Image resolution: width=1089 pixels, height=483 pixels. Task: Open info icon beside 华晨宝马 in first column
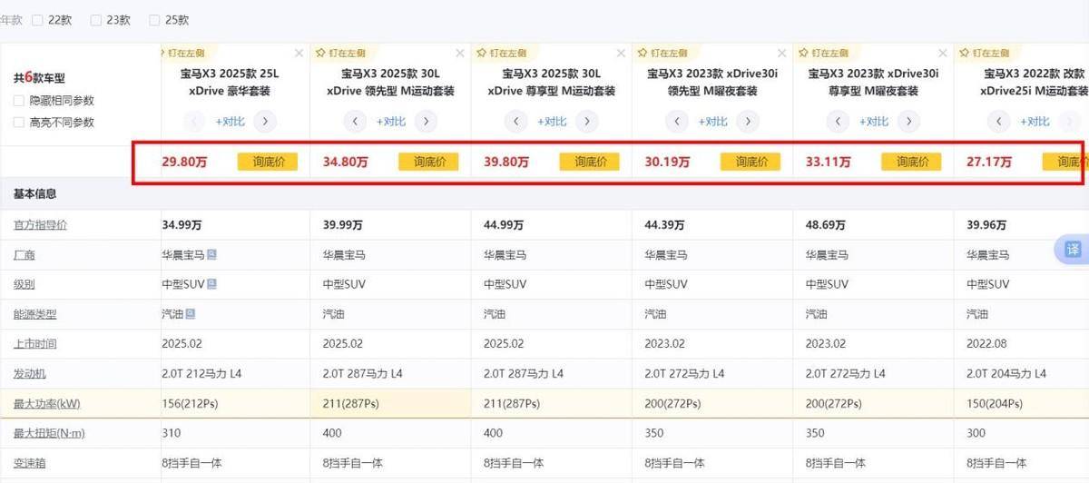pyautogui.click(x=211, y=255)
